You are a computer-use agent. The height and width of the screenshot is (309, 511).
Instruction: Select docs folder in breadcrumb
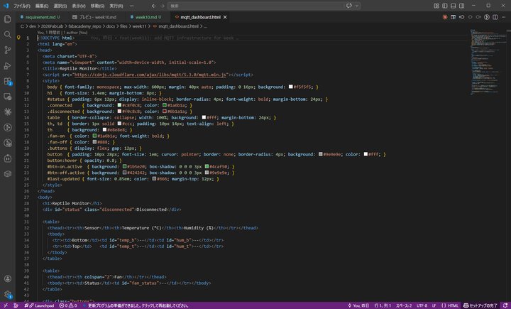click(x=111, y=26)
